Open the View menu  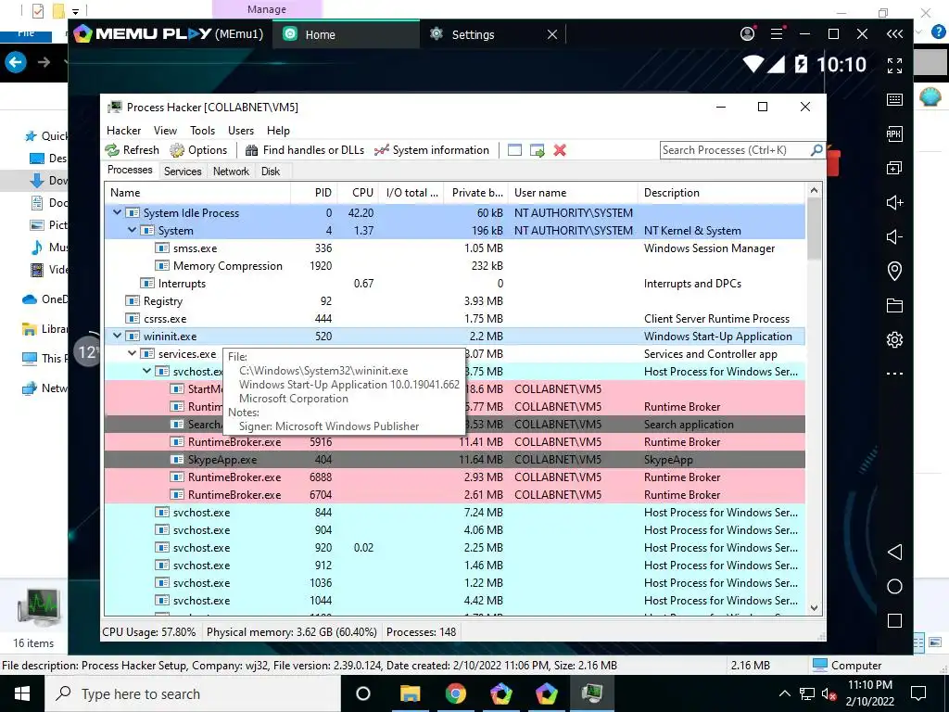click(x=165, y=130)
